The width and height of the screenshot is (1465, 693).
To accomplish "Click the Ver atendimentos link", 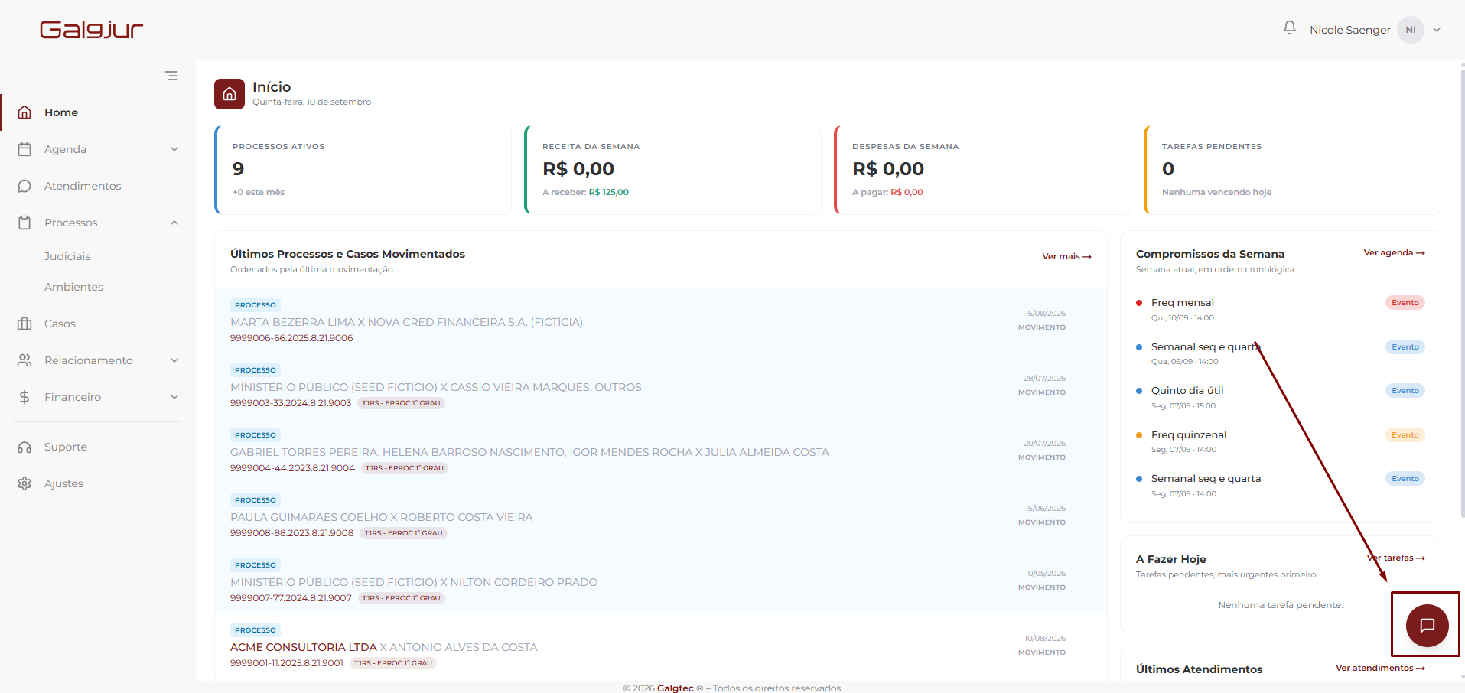I will pos(1380,668).
